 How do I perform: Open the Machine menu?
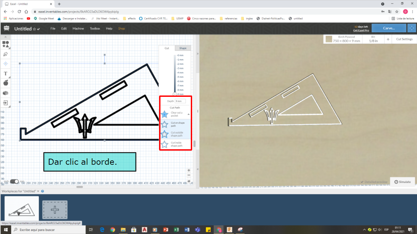pyautogui.click(x=78, y=29)
